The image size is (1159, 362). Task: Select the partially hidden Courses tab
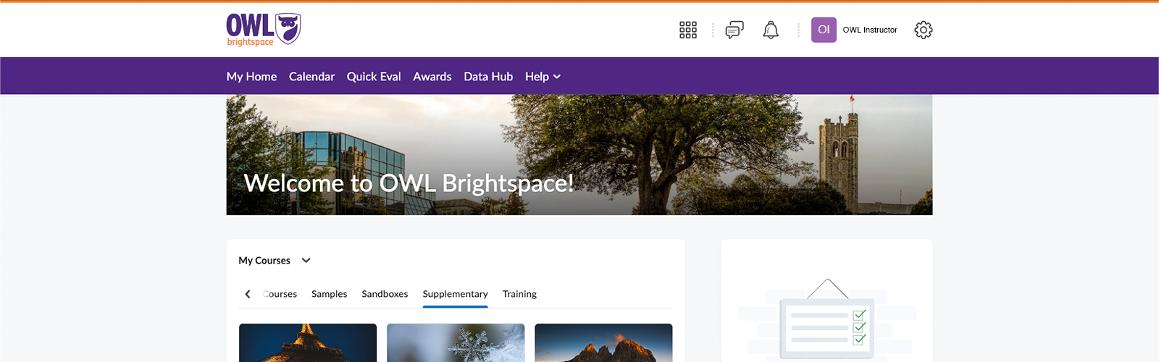coord(280,294)
